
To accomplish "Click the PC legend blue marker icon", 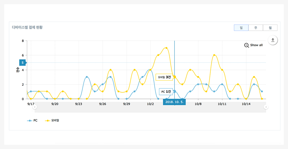I will (30, 120).
